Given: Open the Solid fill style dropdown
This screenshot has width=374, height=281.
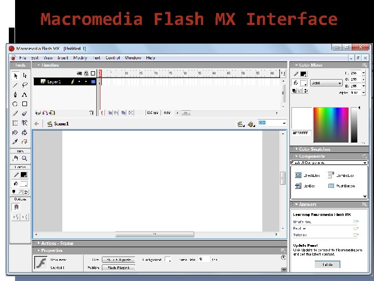Looking at the screenshot, I should [326, 83].
